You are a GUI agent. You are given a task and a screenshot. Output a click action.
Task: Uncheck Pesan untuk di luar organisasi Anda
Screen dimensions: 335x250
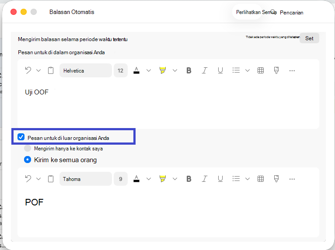(21, 137)
